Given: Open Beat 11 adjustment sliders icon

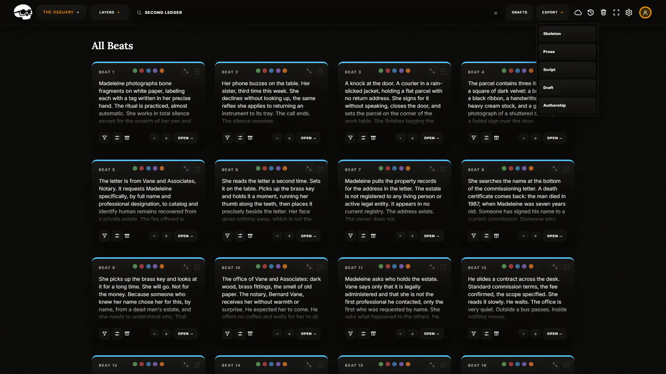Looking at the screenshot, I should (x=363, y=333).
